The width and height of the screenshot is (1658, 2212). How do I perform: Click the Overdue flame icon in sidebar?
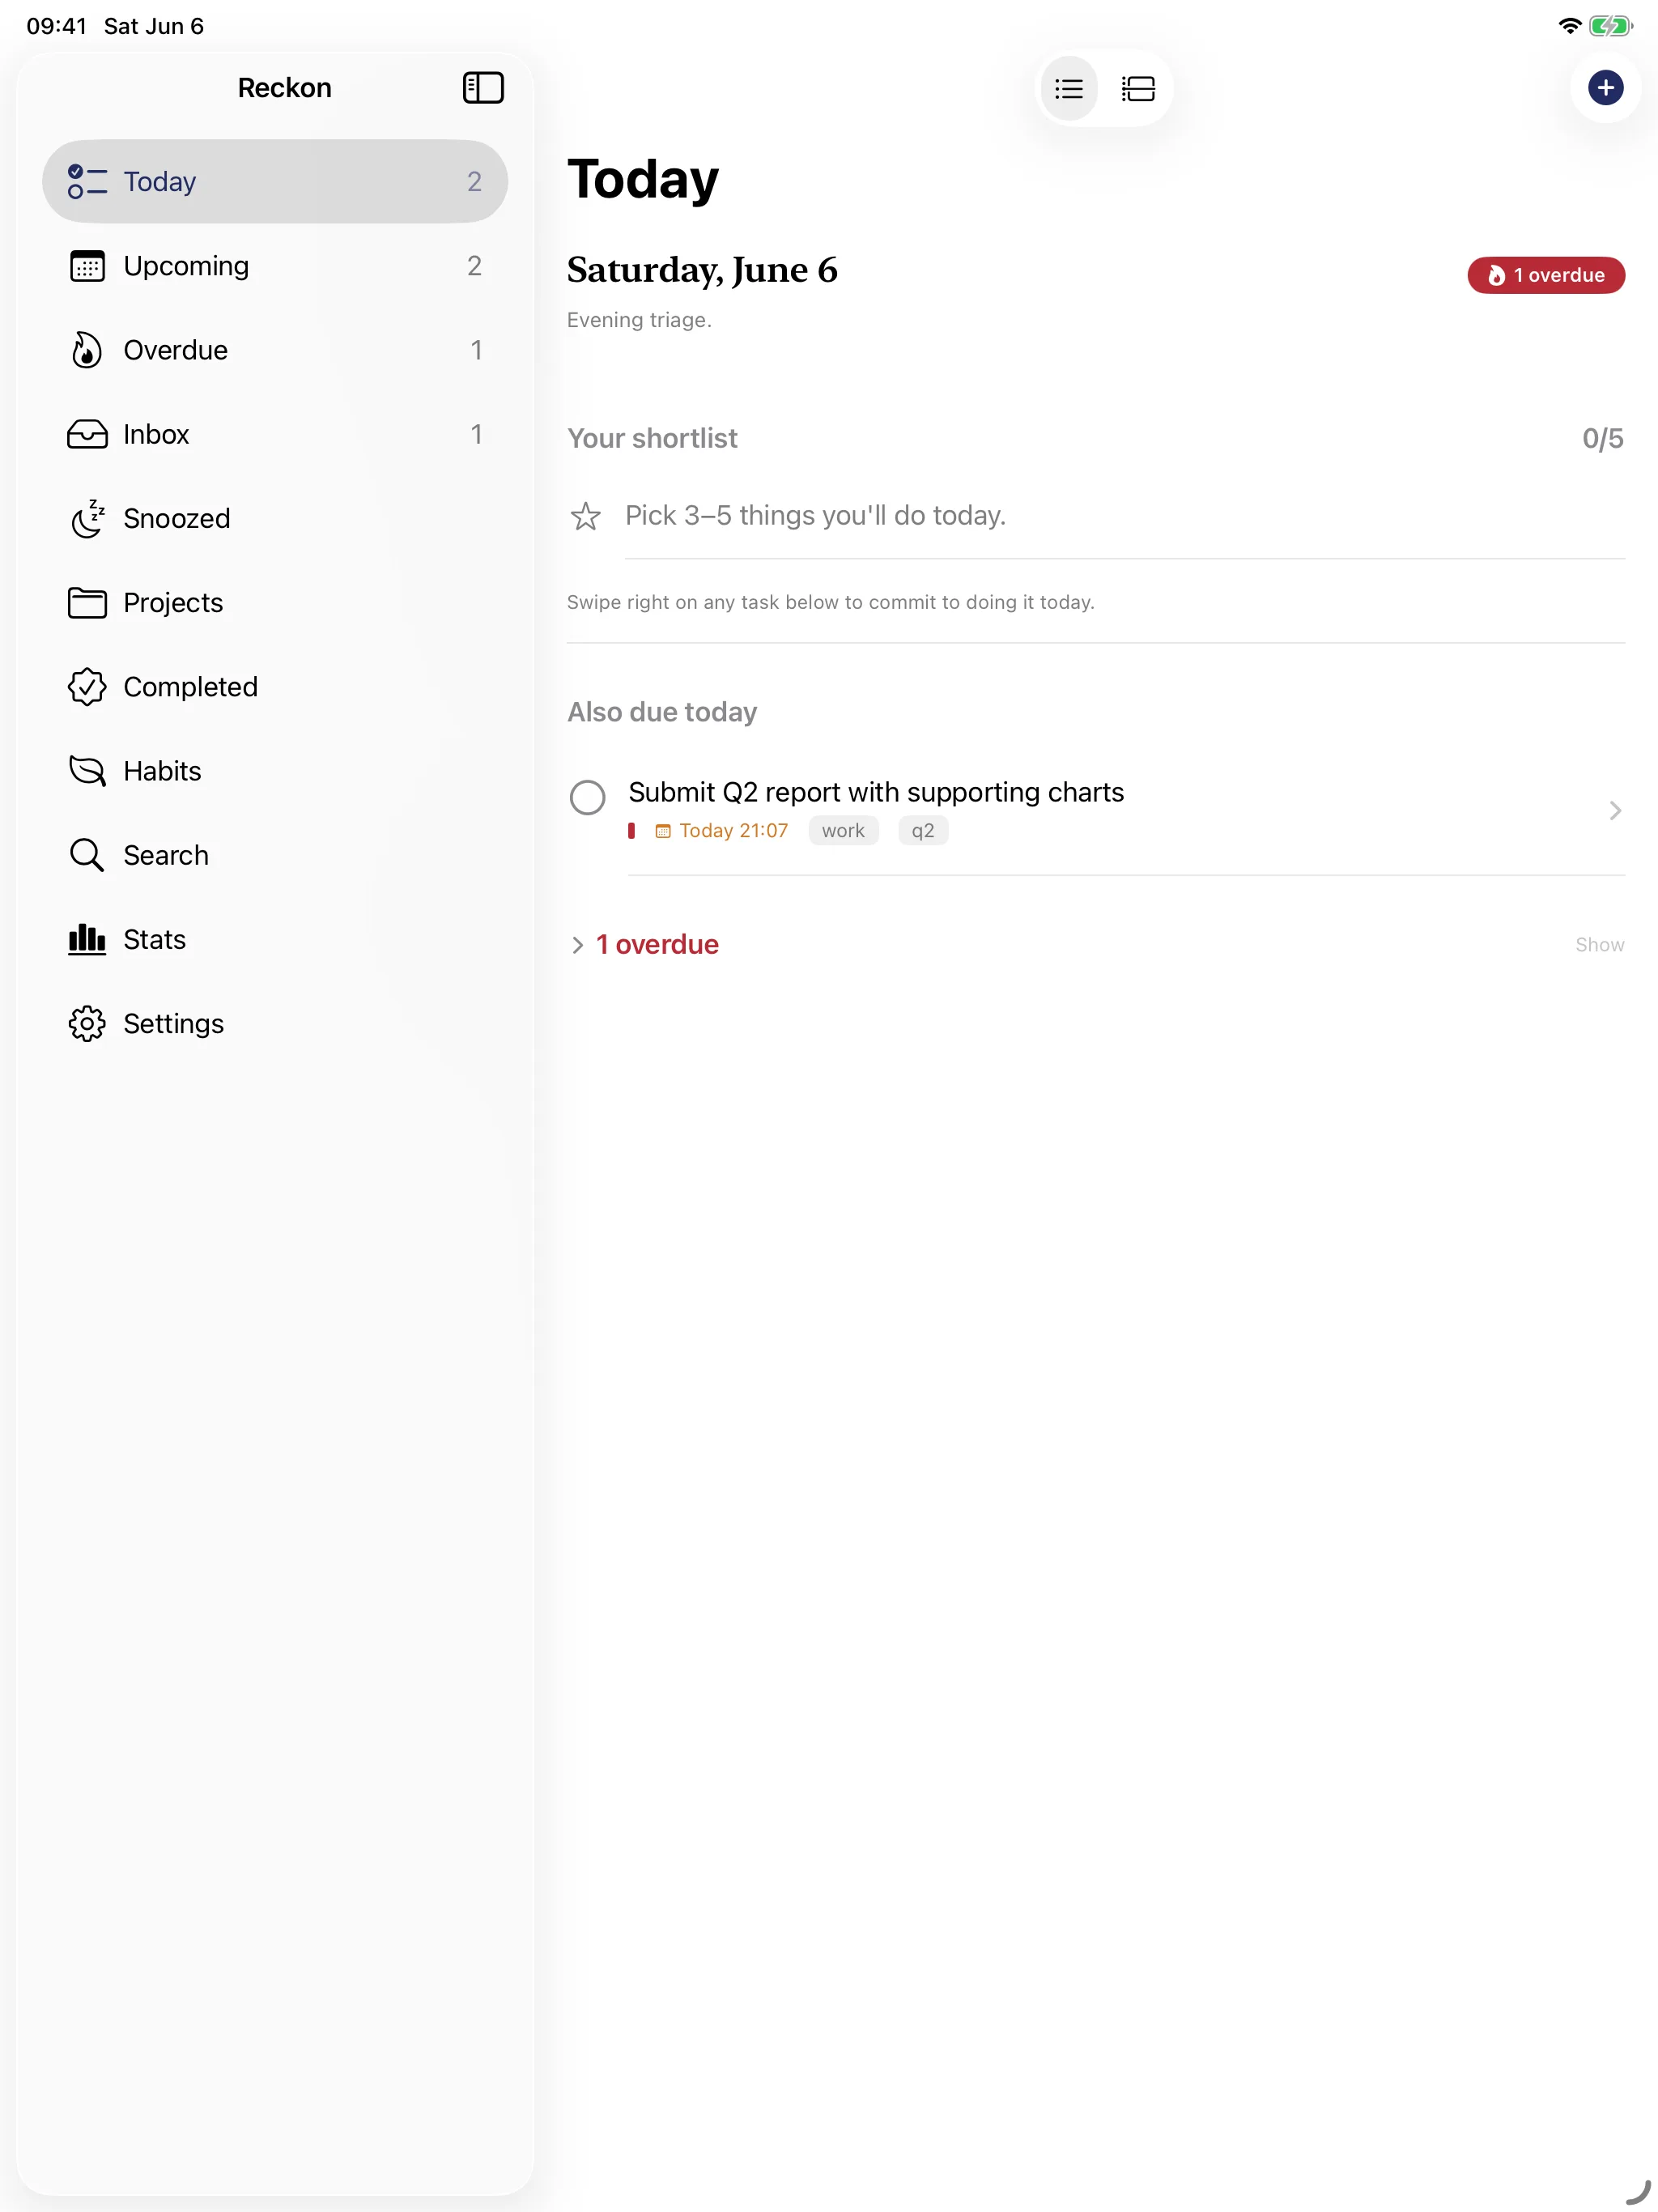click(87, 350)
